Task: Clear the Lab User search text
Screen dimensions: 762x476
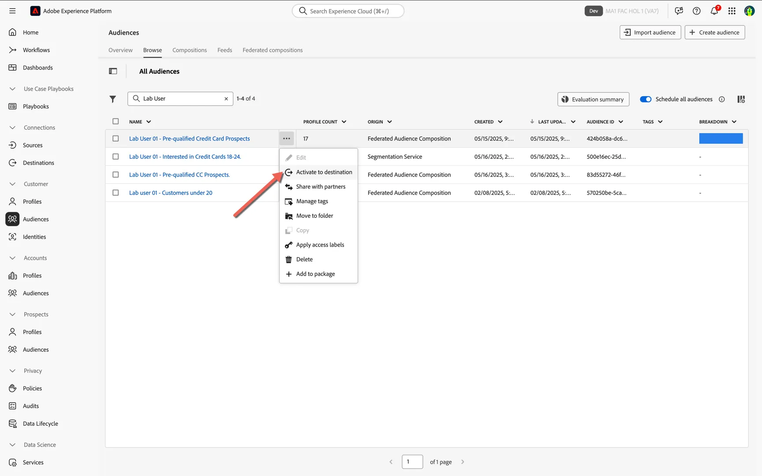Action: pyautogui.click(x=226, y=99)
